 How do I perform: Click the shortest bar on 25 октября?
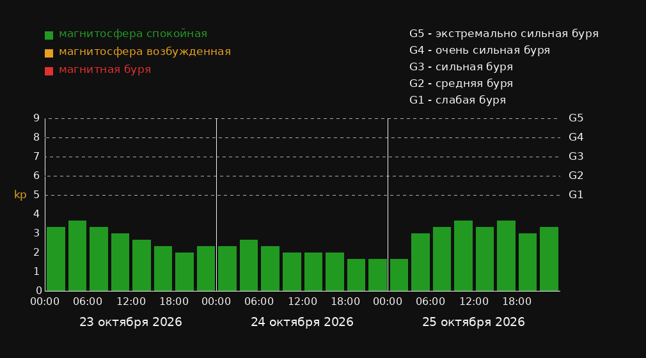pos(399,275)
